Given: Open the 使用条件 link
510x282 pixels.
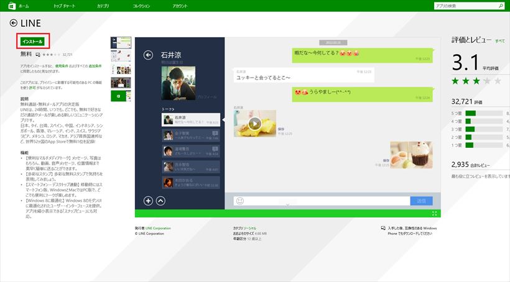Looking at the screenshot, I should pyautogui.click(x=62, y=66).
